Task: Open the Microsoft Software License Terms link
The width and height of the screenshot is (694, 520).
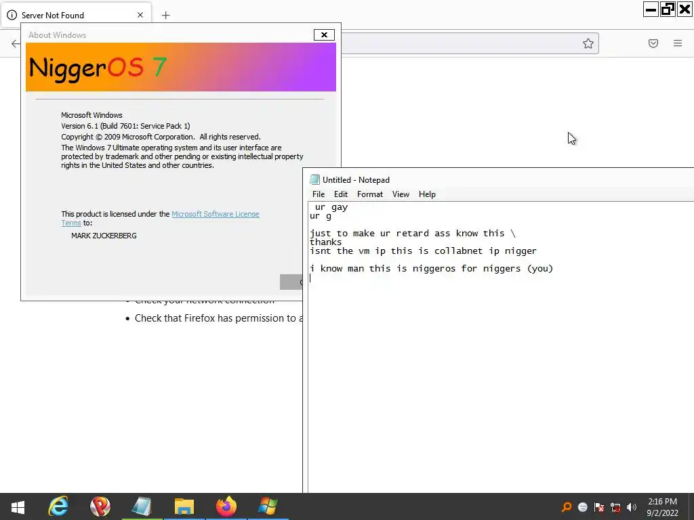Action: point(215,214)
